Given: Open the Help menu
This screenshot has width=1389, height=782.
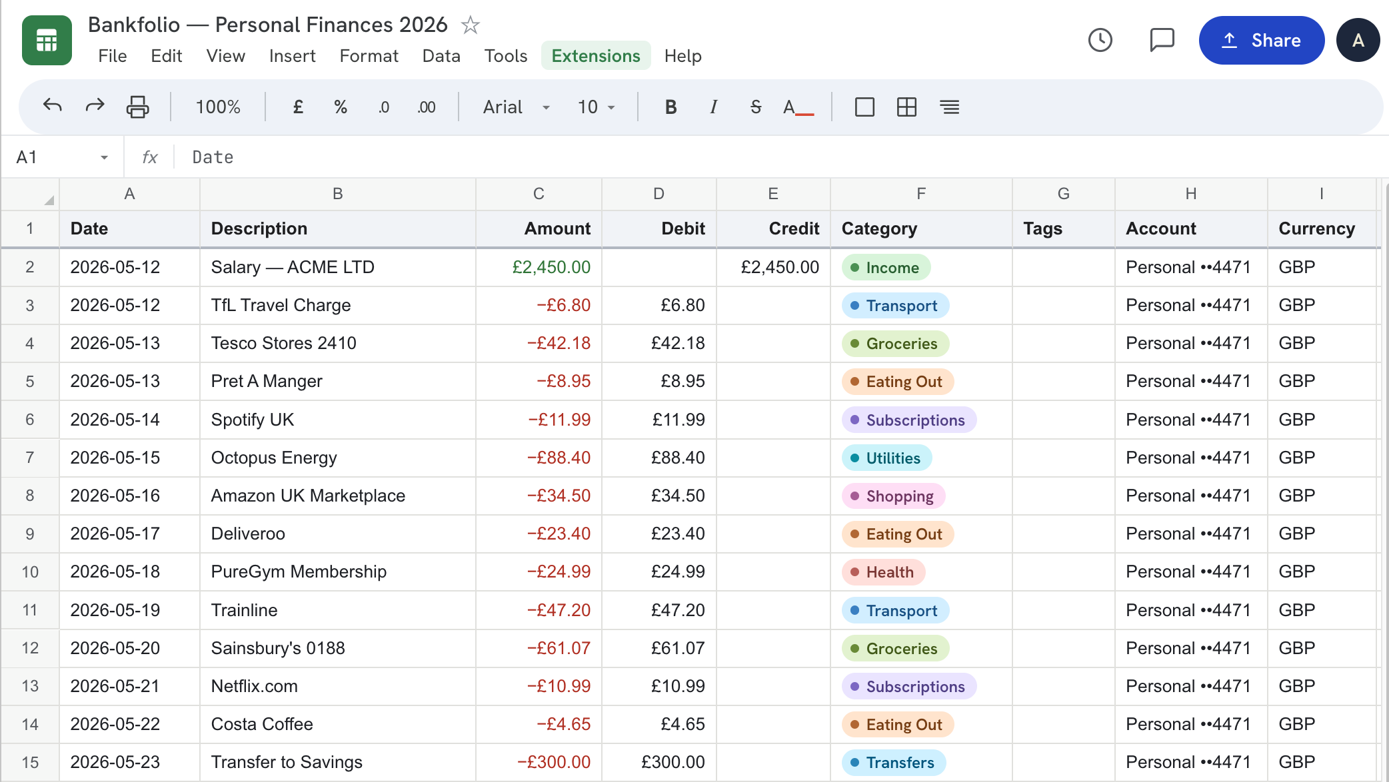Looking at the screenshot, I should 683,56.
